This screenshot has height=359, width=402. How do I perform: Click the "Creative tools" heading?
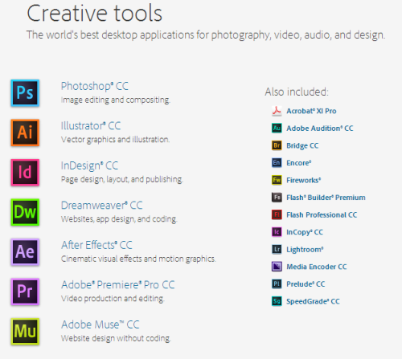click(x=94, y=14)
